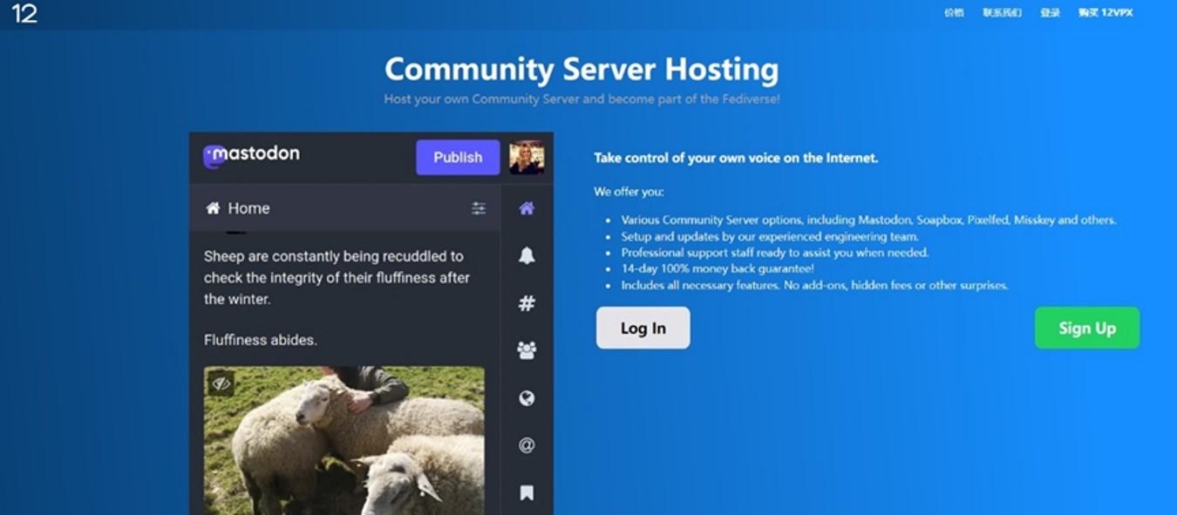Image resolution: width=1177 pixels, height=515 pixels.
Task: Open the user avatar in Mastodon preview
Action: [x=527, y=157]
